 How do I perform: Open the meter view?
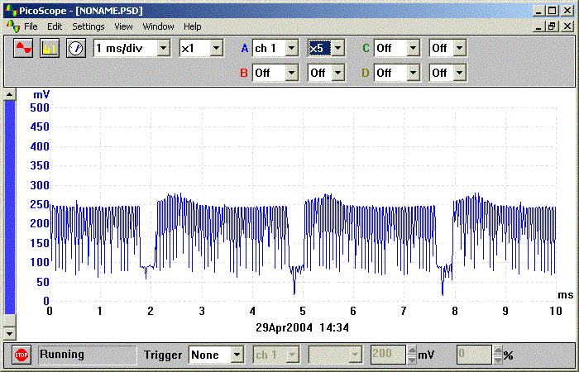(x=76, y=48)
